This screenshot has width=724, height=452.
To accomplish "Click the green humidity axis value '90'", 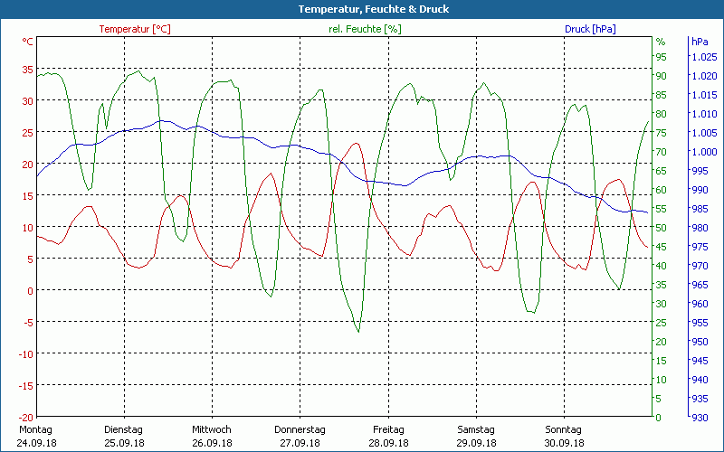I will click(662, 76).
